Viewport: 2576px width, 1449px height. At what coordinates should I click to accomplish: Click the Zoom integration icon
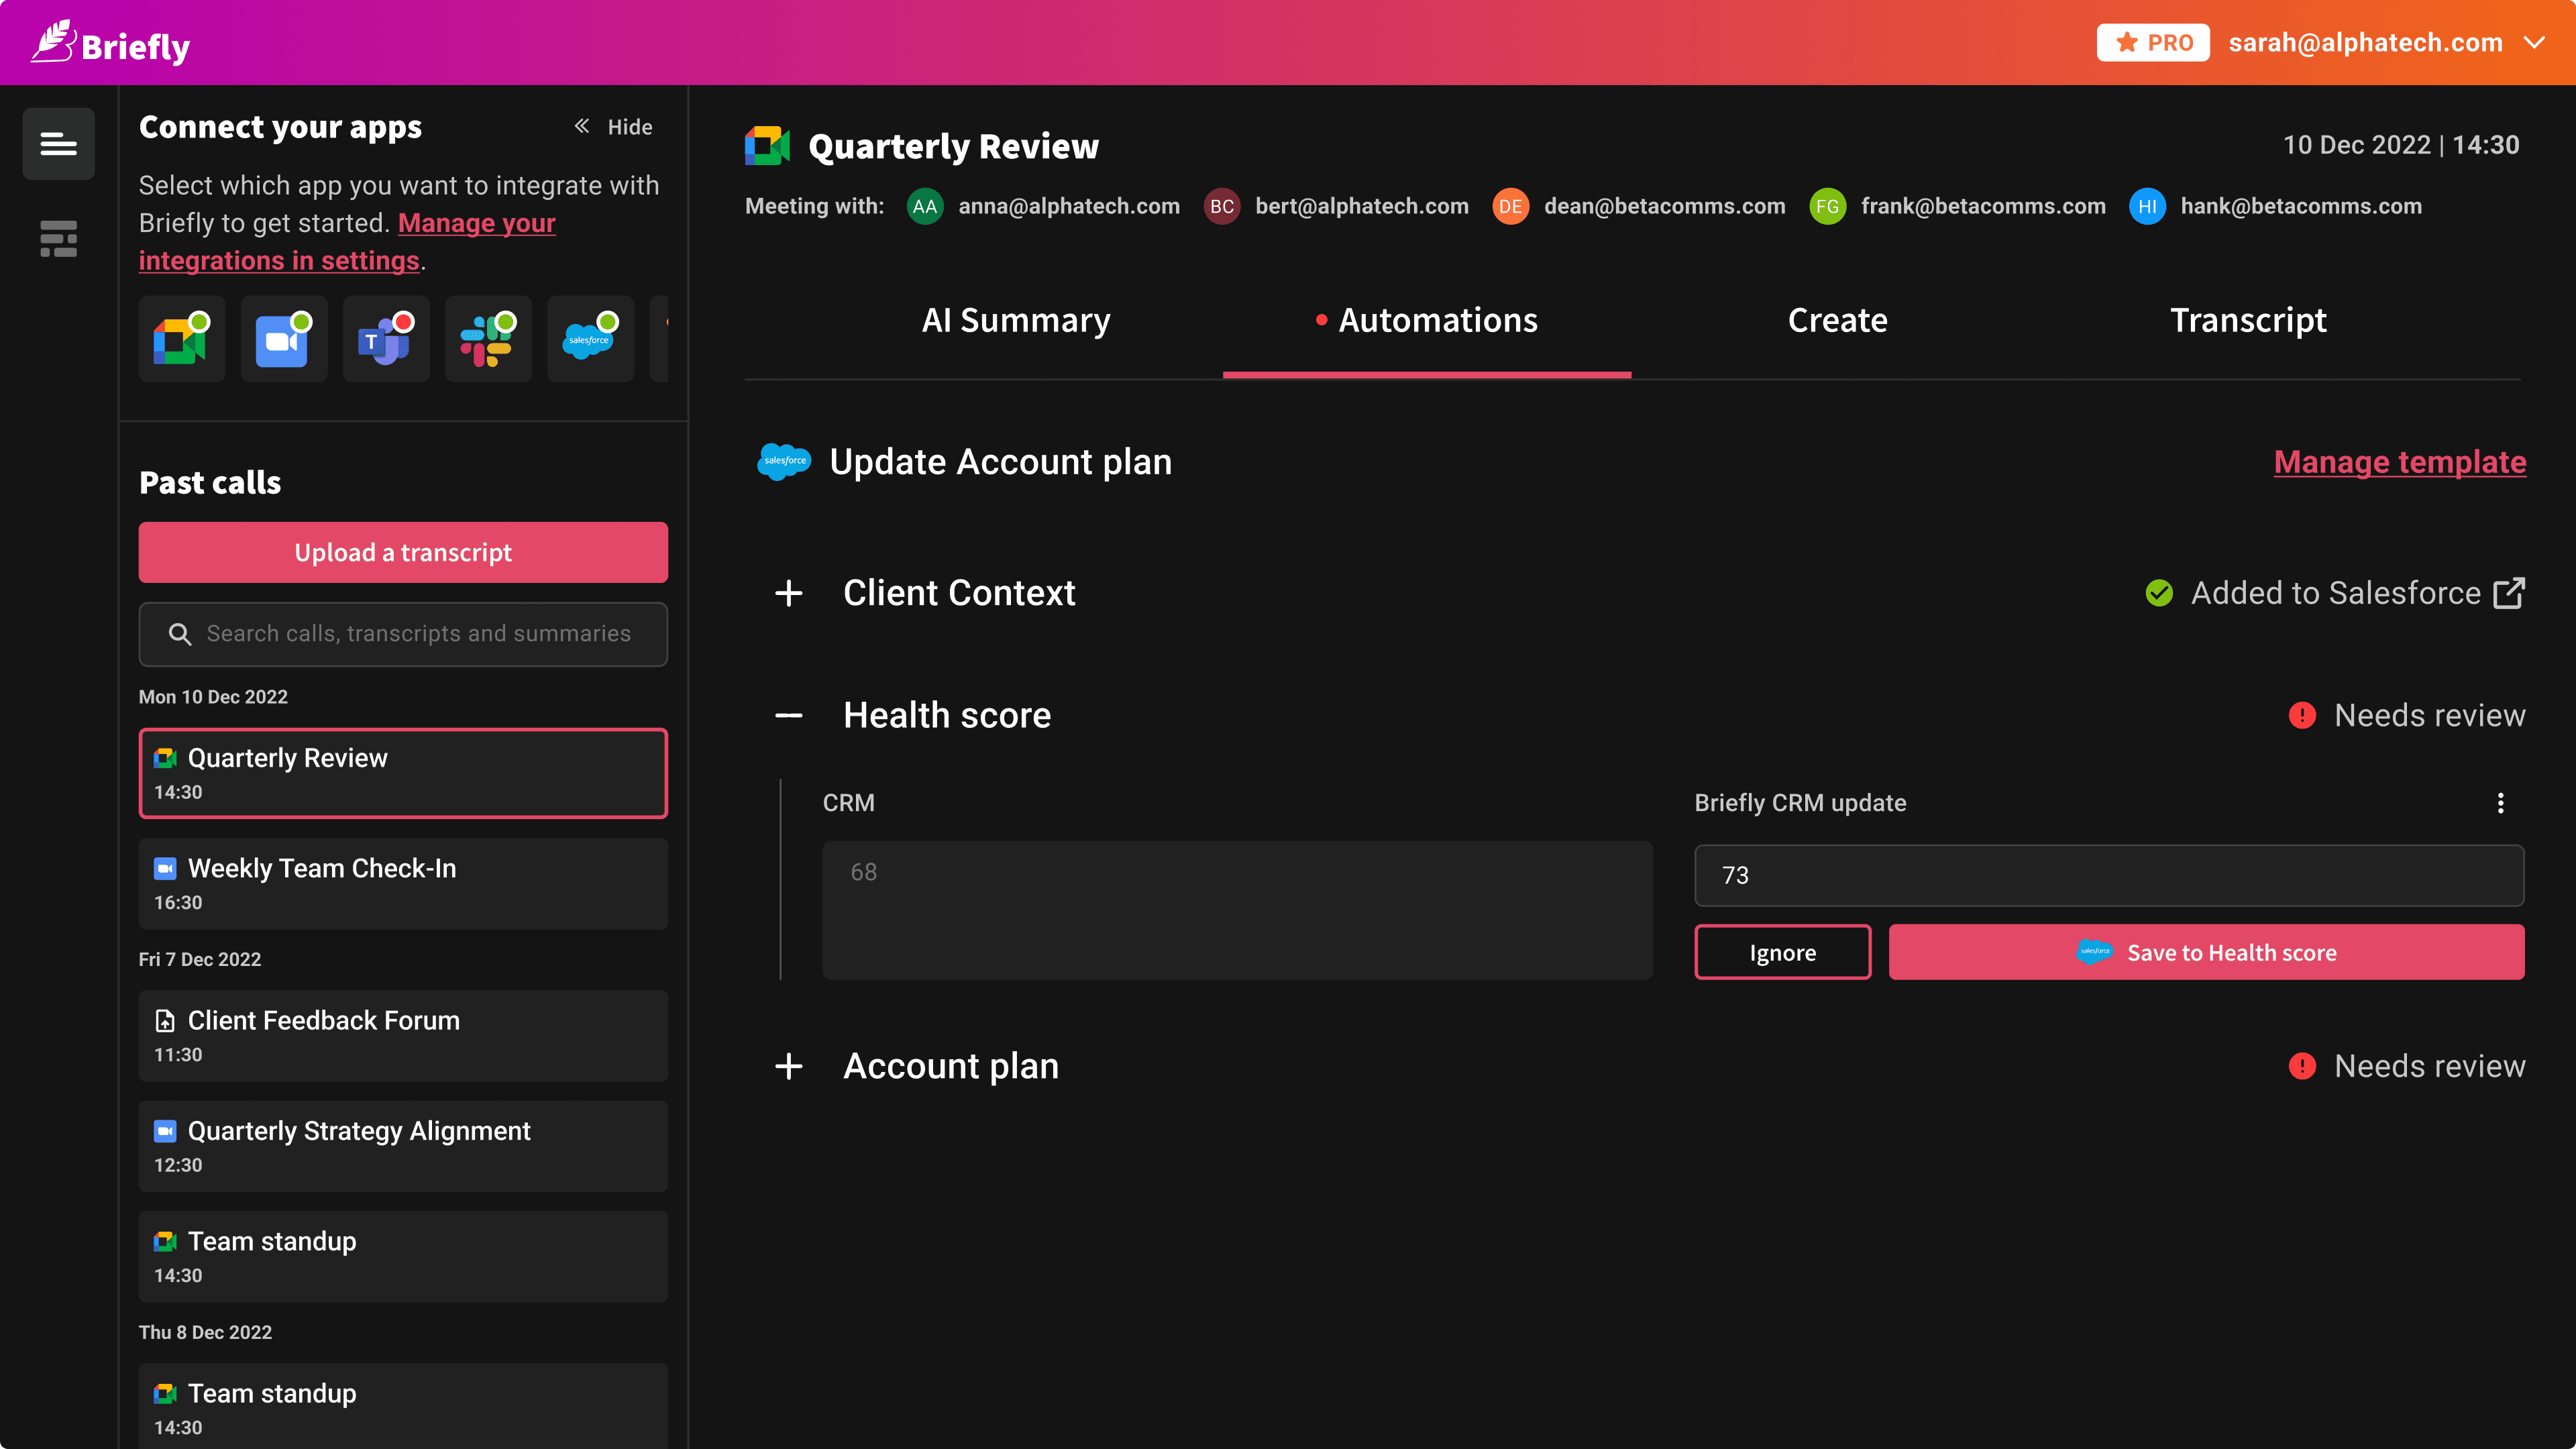(283, 339)
